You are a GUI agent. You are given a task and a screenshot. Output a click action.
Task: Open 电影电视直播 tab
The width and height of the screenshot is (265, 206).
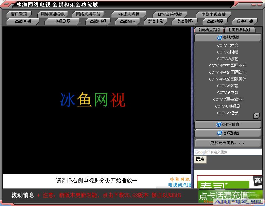click(213, 15)
